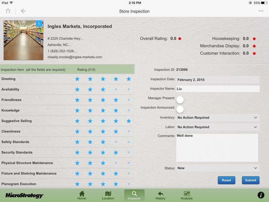
Task: Rate Availability three stars
Action: pyautogui.click(x=103, y=89)
